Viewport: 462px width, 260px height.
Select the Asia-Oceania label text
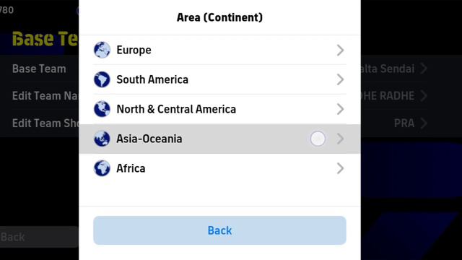(149, 139)
